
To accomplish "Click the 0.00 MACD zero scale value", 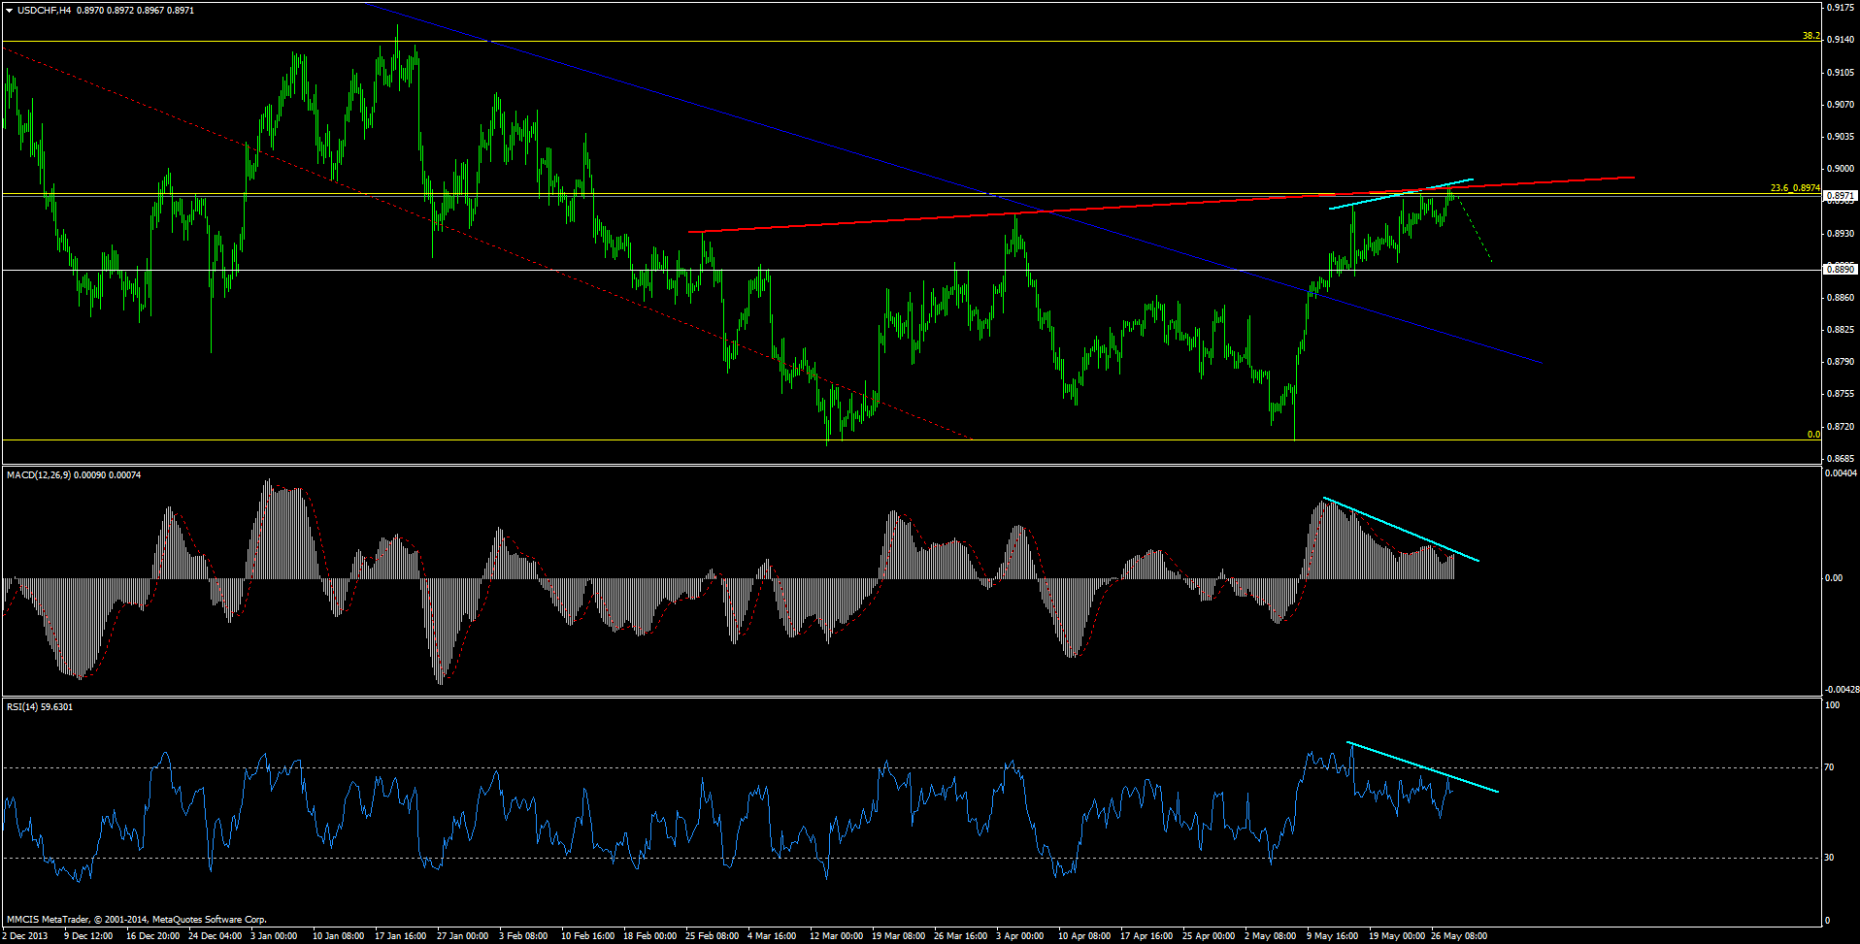I will pos(1834,578).
